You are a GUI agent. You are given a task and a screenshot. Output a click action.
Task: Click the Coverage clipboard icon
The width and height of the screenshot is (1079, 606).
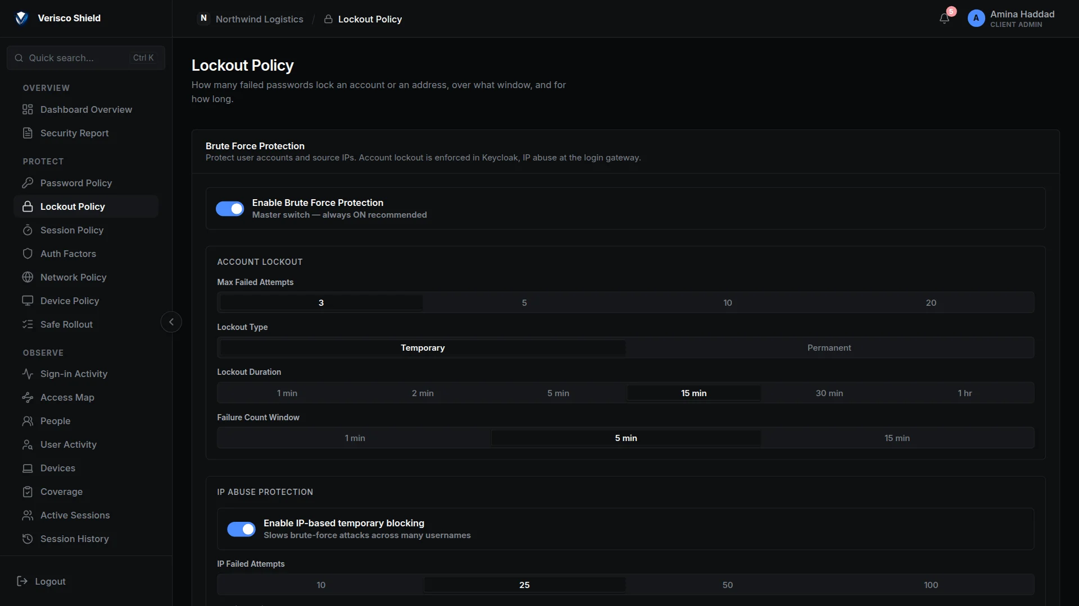pos(28,492)
